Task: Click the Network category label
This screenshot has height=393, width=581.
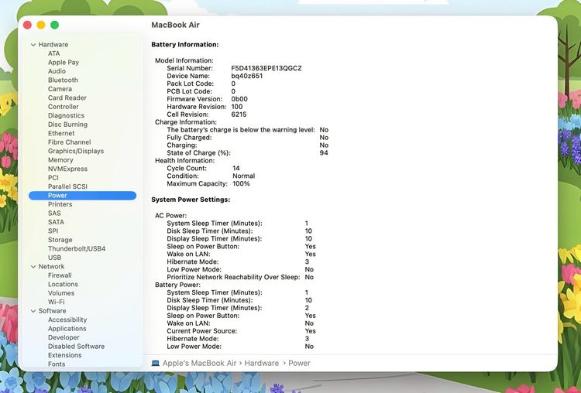Action: [x=51, y=266]
